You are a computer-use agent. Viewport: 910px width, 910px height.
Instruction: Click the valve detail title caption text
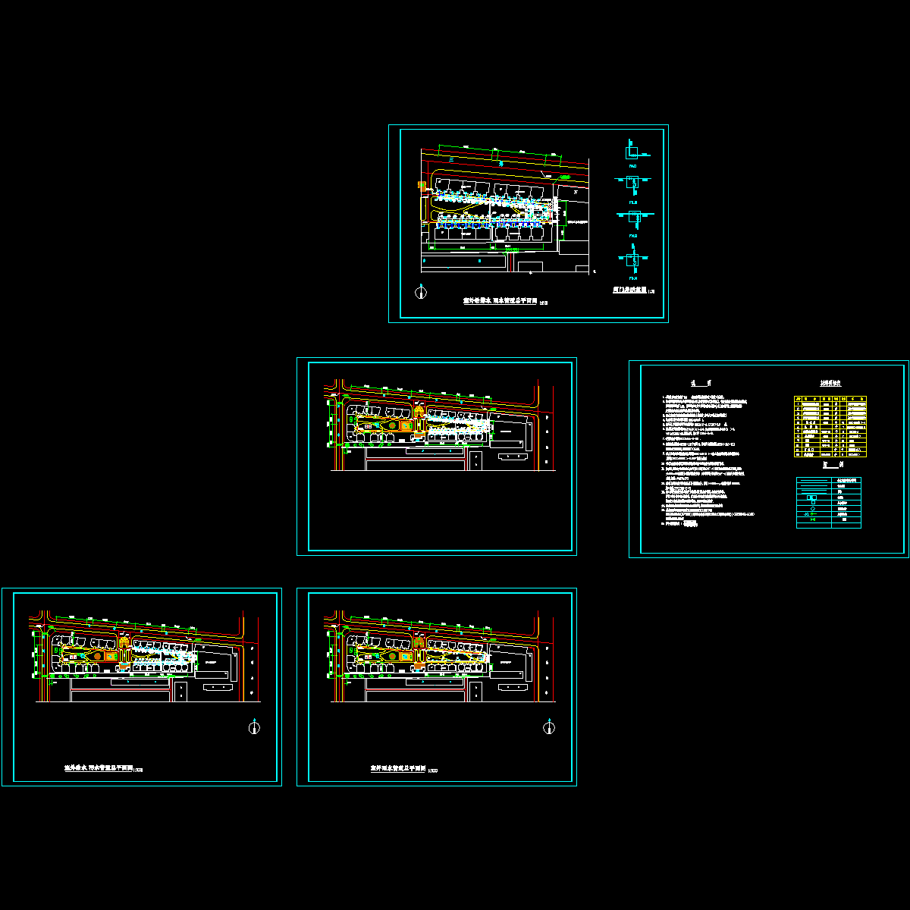click(632, 290)
